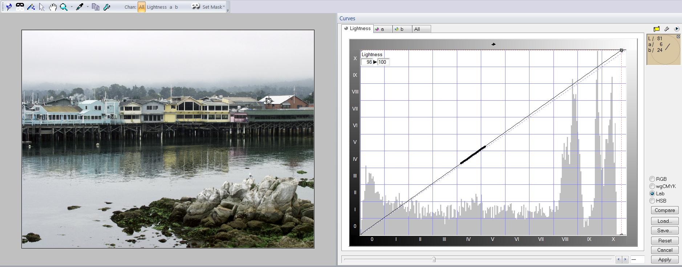682x267 pixels.
Task: Click the black and white mask icon
Action: 20,7
